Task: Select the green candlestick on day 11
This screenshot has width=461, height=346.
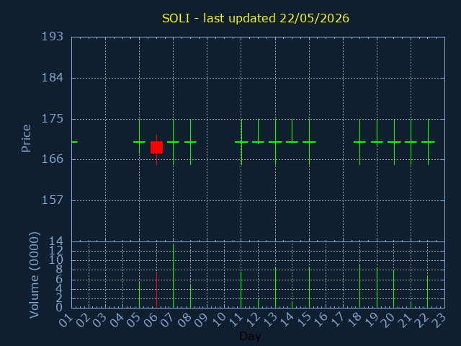Action: [241, 142]
